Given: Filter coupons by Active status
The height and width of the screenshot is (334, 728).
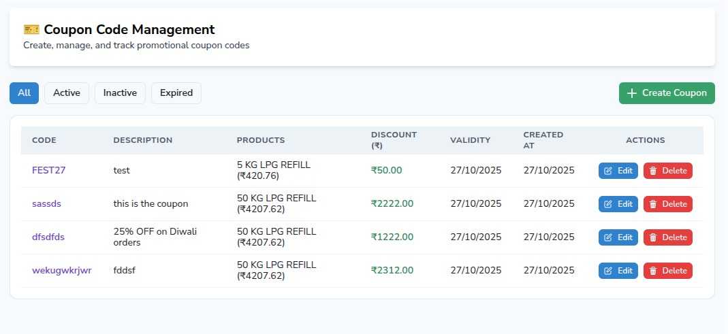Looking at the screenshot, I should 67,93.
